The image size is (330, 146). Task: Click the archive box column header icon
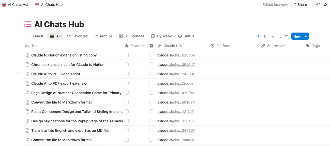(151, 46)
